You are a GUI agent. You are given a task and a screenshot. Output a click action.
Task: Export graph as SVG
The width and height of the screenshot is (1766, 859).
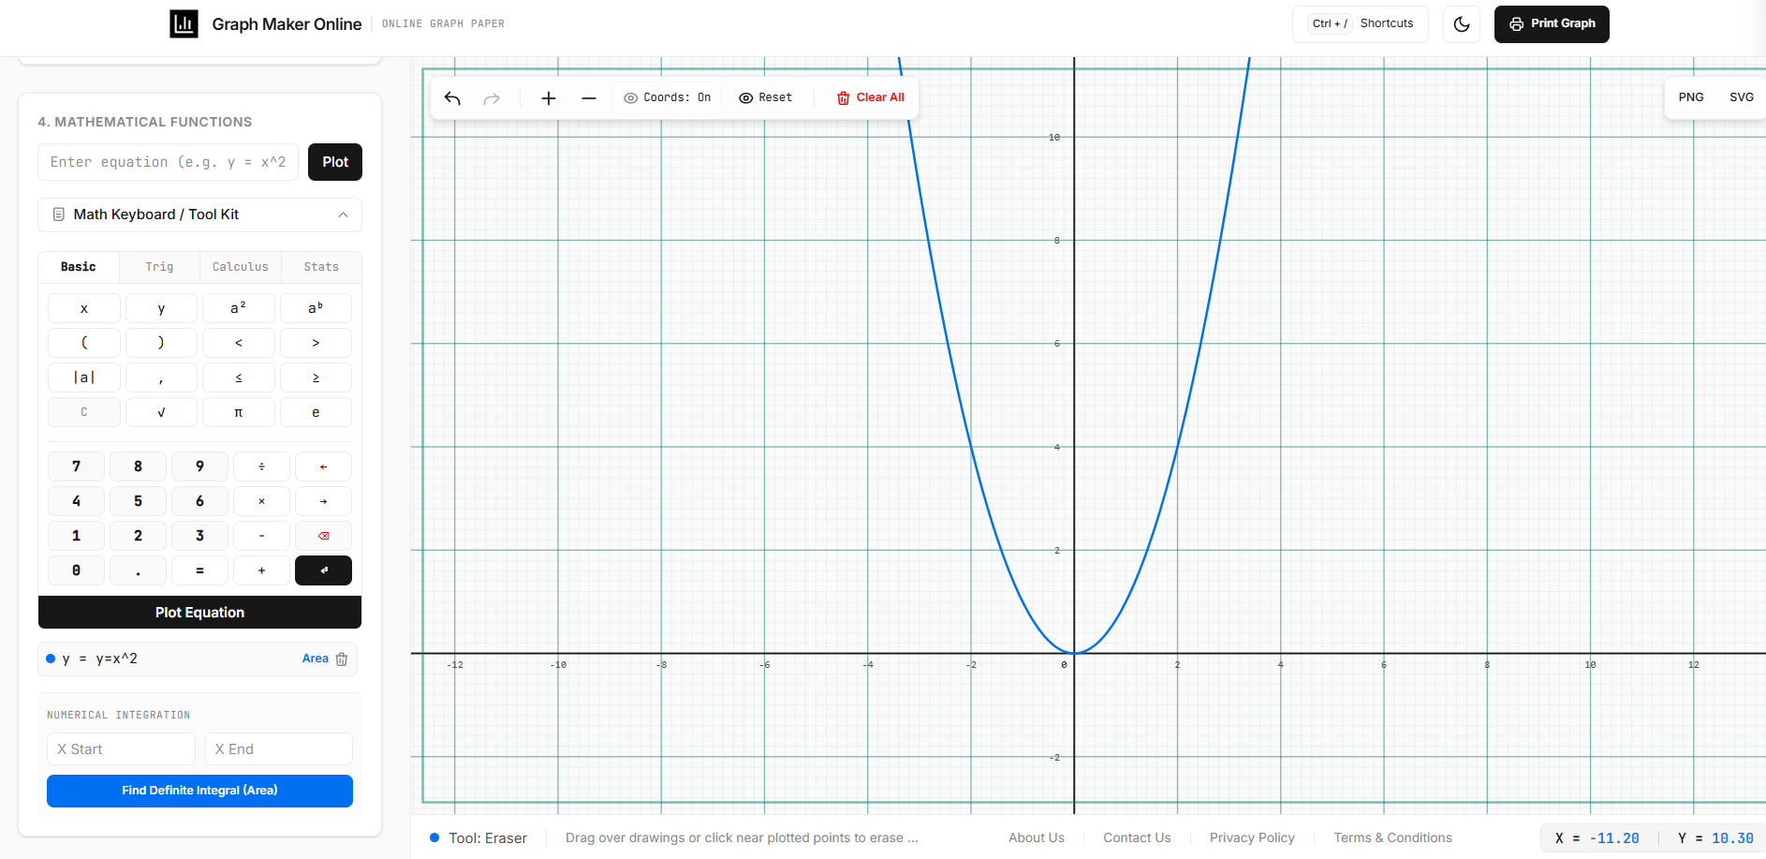point(1742,97)
